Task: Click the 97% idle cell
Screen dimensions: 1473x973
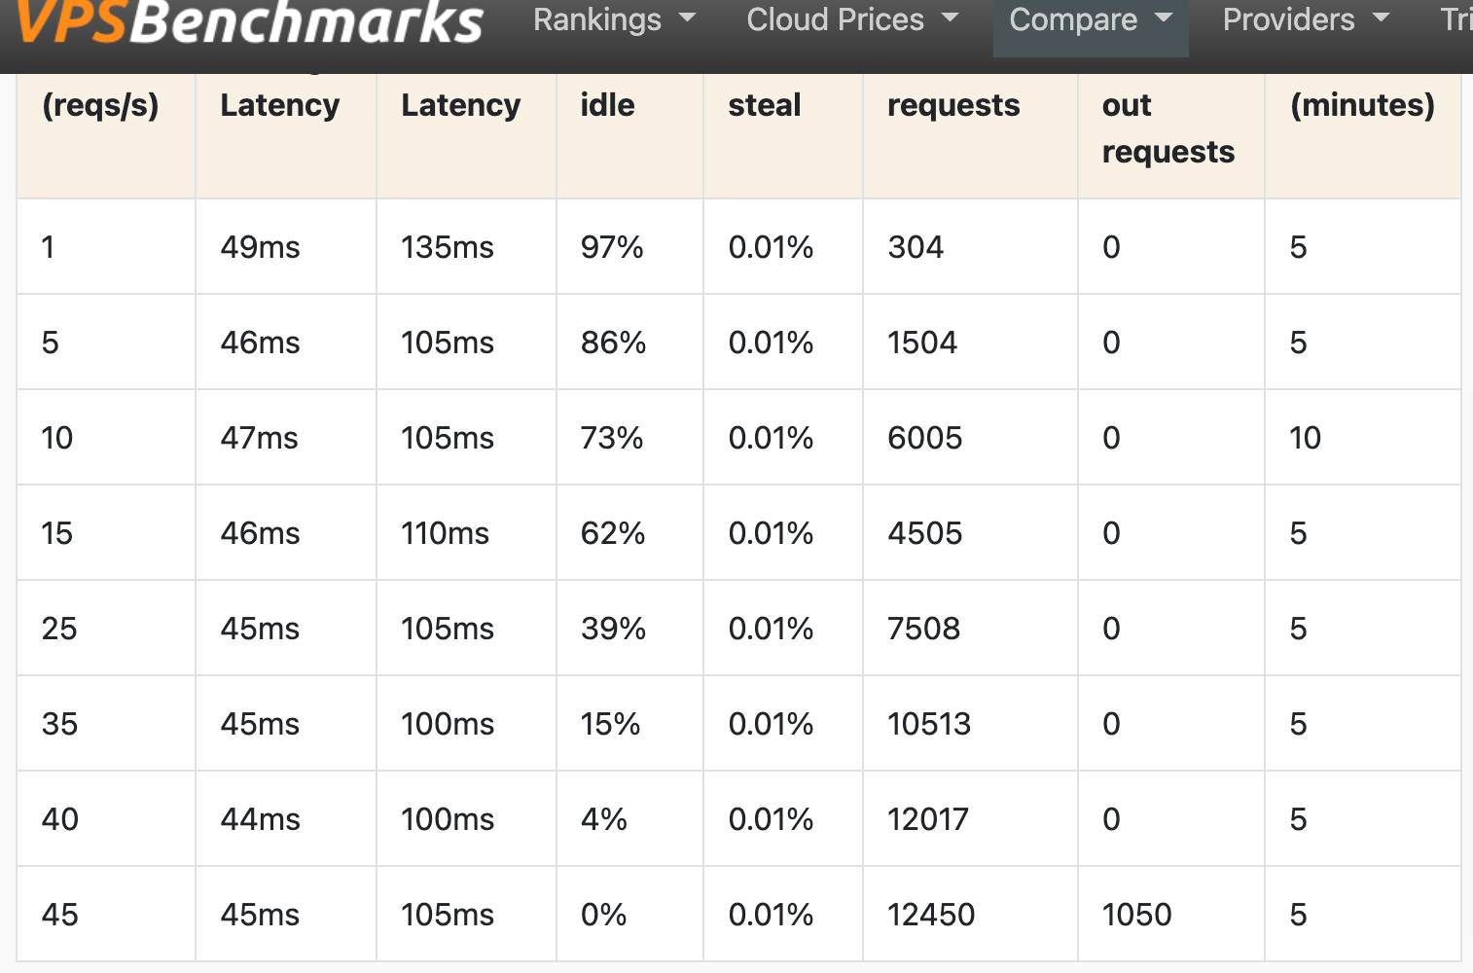Action: [x=629, y=247]
